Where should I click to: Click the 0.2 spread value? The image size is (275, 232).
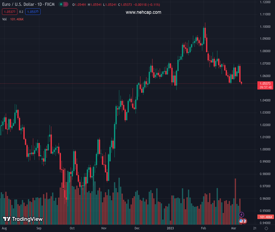tap(21, 12)
